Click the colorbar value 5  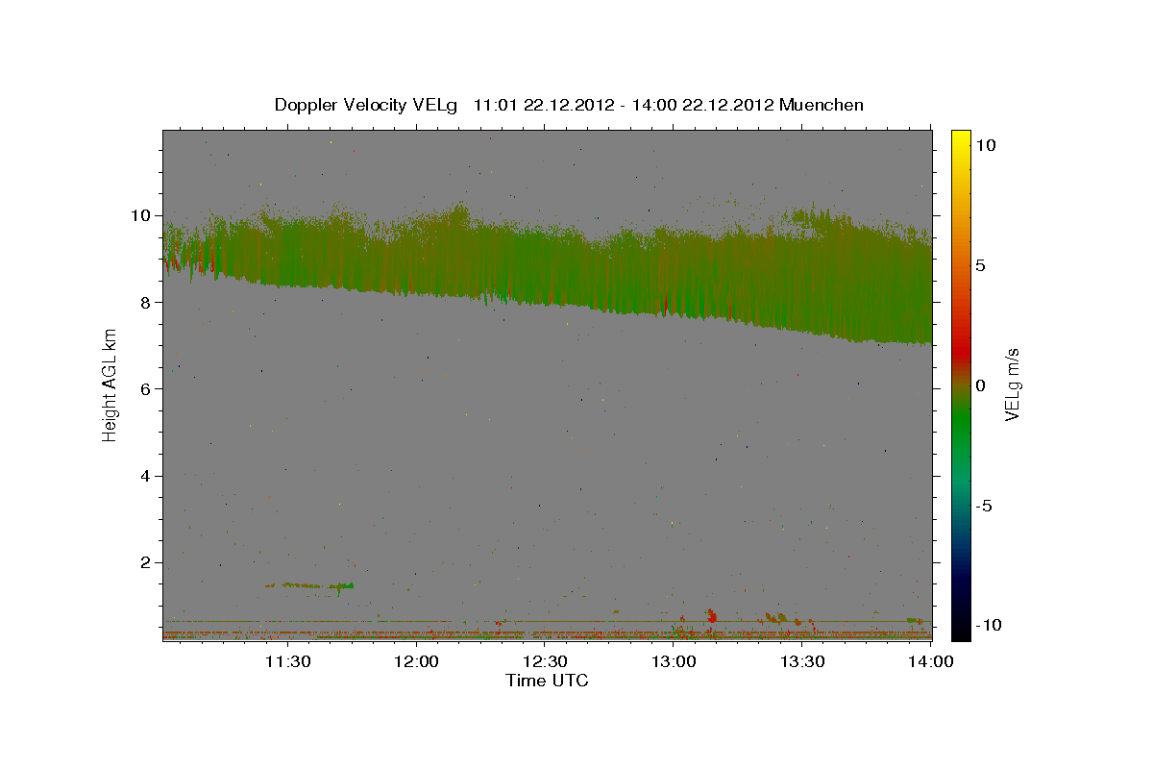point(981,264)
